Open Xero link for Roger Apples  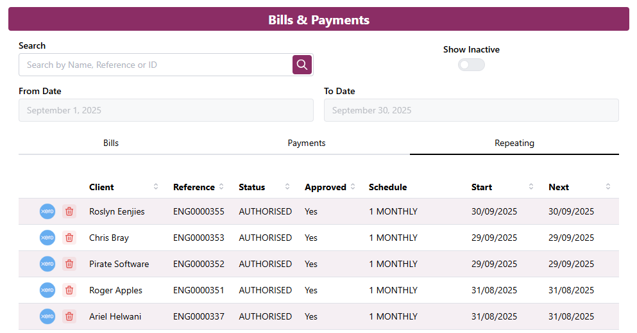pos(47,290)
